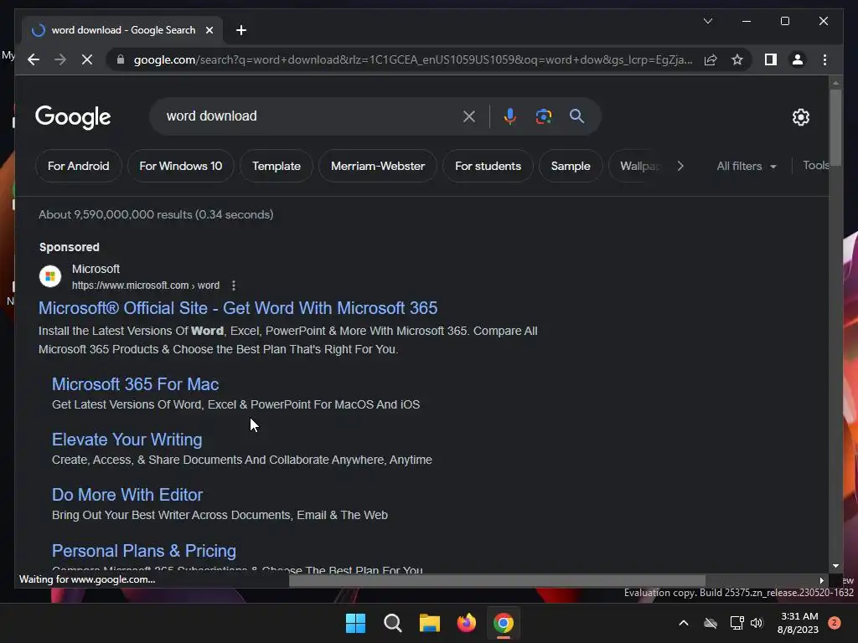Select the Merriam-Webster filter chip
The image size is (858, 643).
378,166
